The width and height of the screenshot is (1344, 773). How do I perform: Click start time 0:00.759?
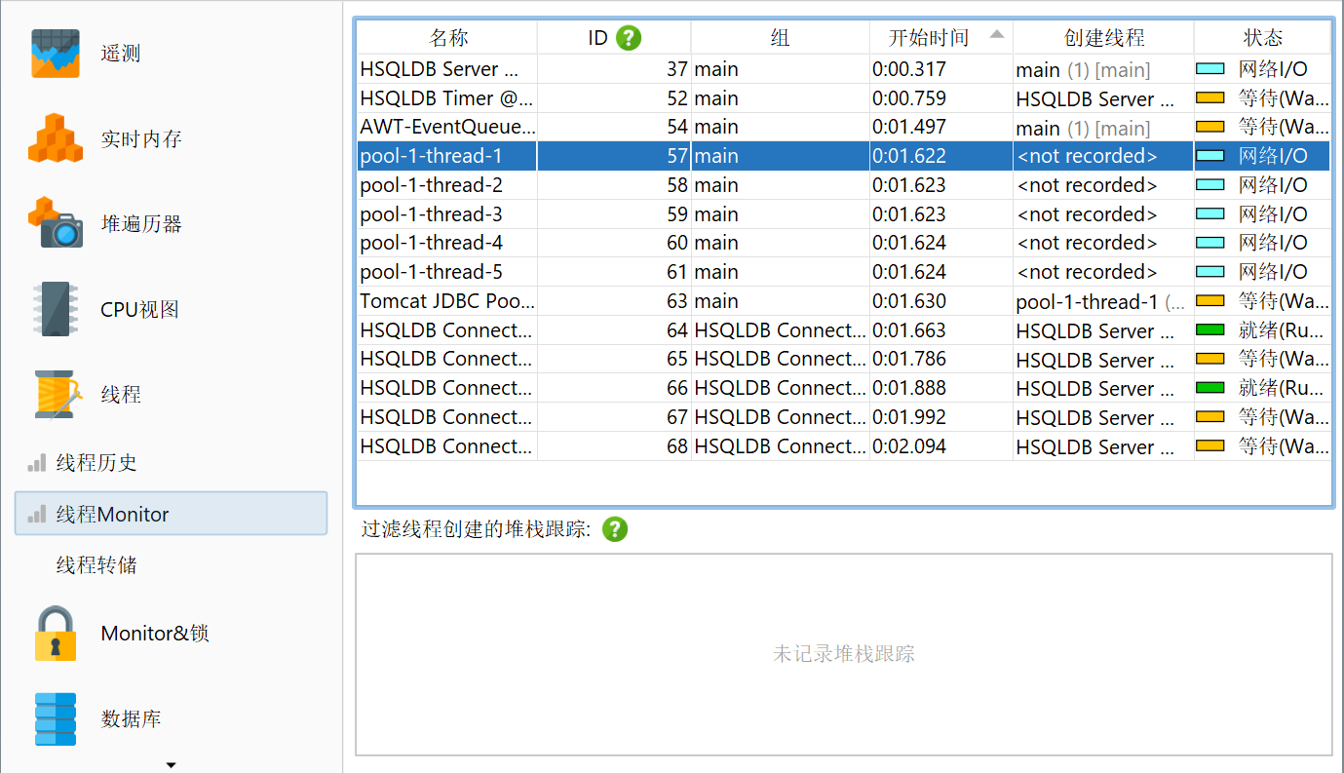[909, 98]
